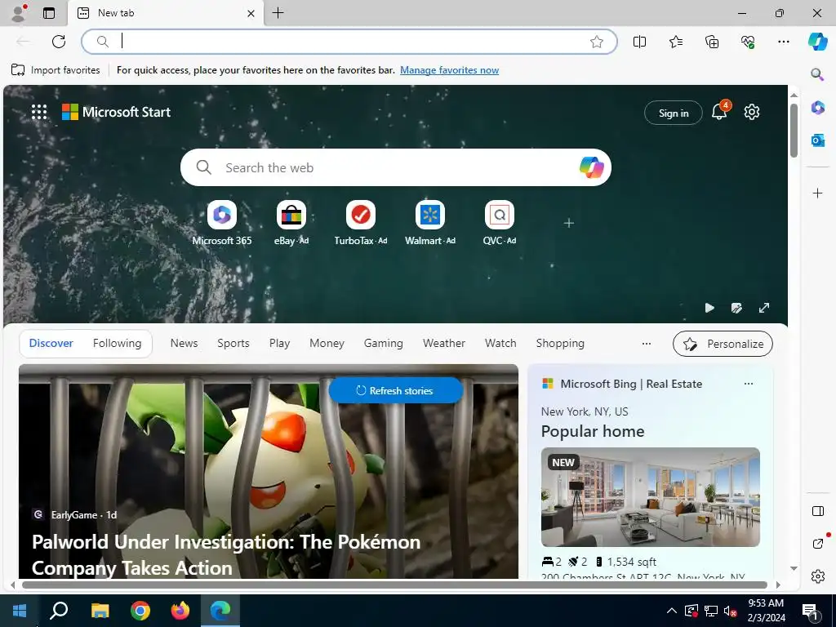Viewport: 836px width, 627px height.
Task: Launch Google Chrome from taskbar
Action: coord(140,611)
